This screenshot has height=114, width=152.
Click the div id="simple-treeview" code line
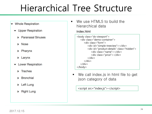tap(107, 46)
